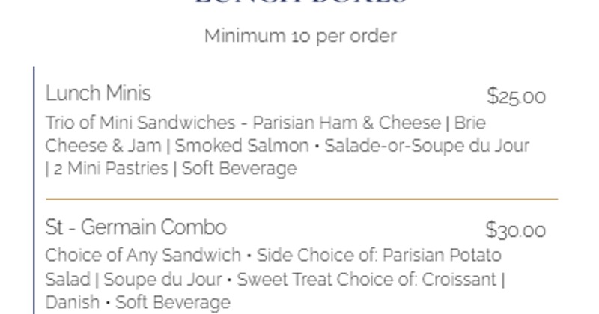Click the "Minimum 10 per order" note

click(300, 36)
